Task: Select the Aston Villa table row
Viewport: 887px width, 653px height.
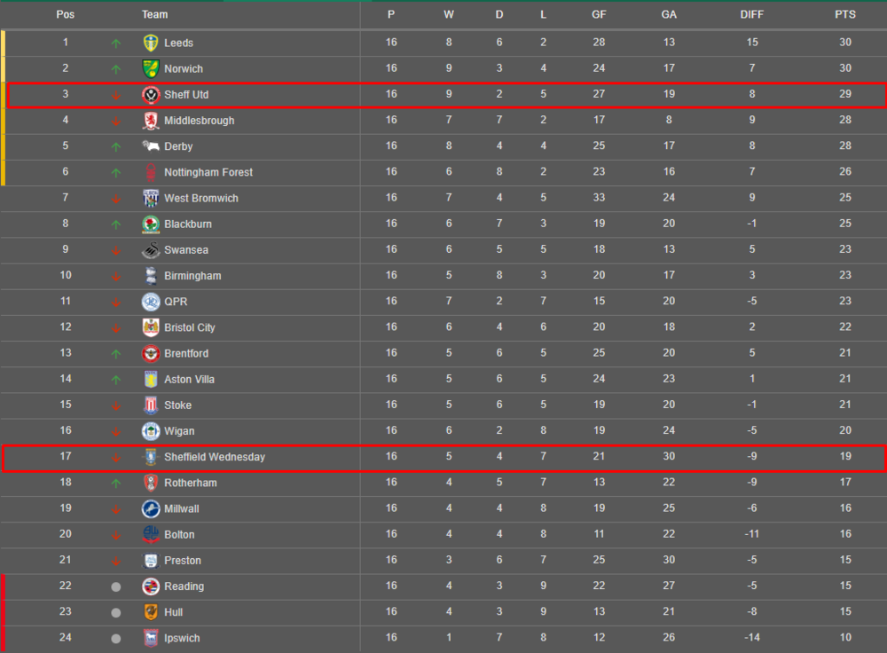Action: coord(443,379)
